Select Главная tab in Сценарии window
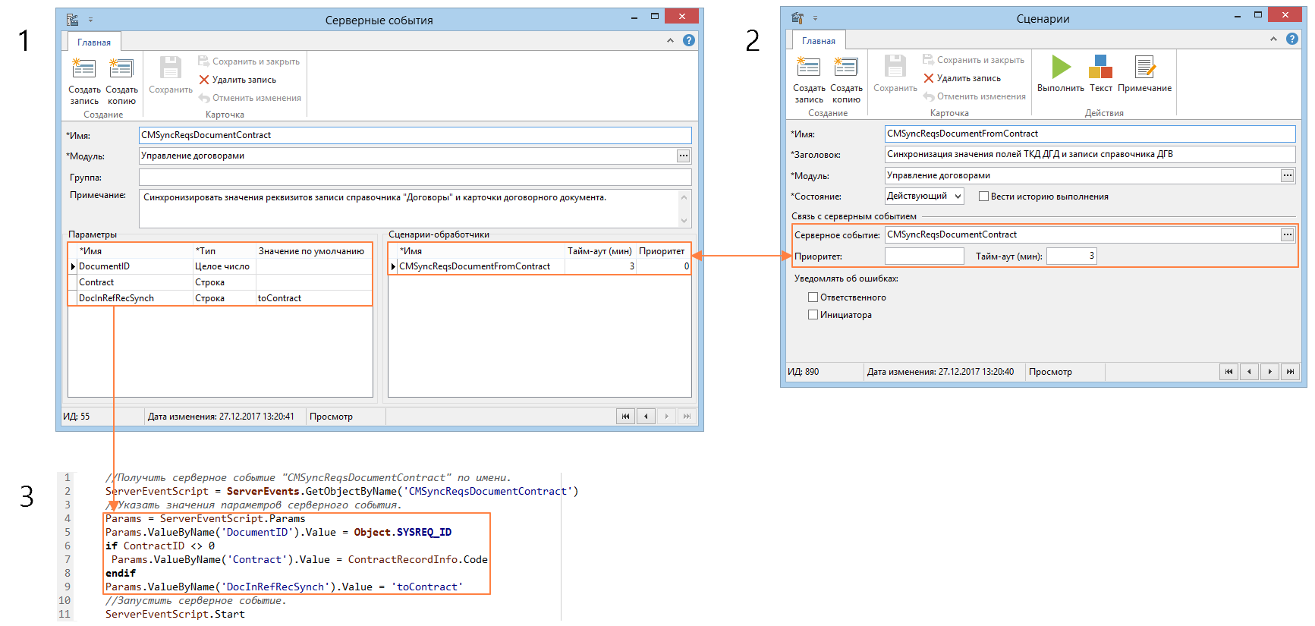Screen dimensions: 1315x626 [819, 41]
